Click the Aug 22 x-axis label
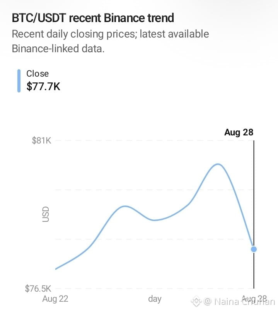Screen dimensions: 278x311 tap(55, 299)
